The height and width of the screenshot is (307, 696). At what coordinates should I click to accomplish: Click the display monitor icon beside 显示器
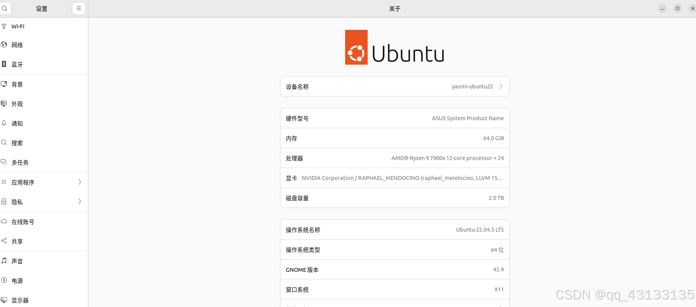click(x=4, y=300)
